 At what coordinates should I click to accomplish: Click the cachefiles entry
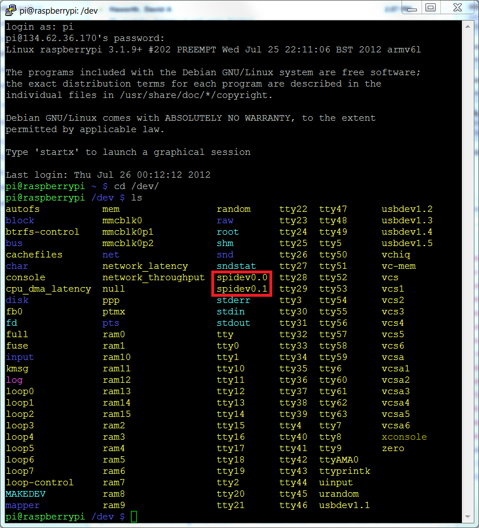[34, 255]
